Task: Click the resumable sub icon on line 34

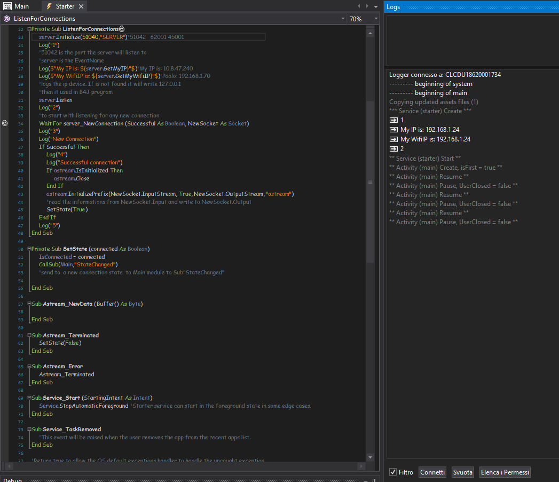Action: point(5,123)
